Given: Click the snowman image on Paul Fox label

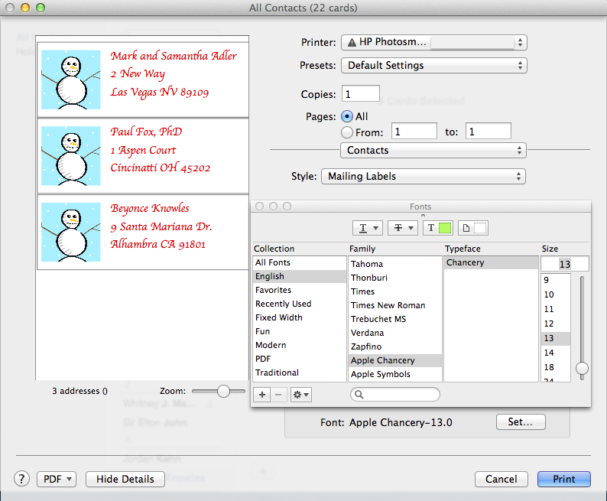Looking at the screenshot, I should pyautogui.click(x=70, y=156).
